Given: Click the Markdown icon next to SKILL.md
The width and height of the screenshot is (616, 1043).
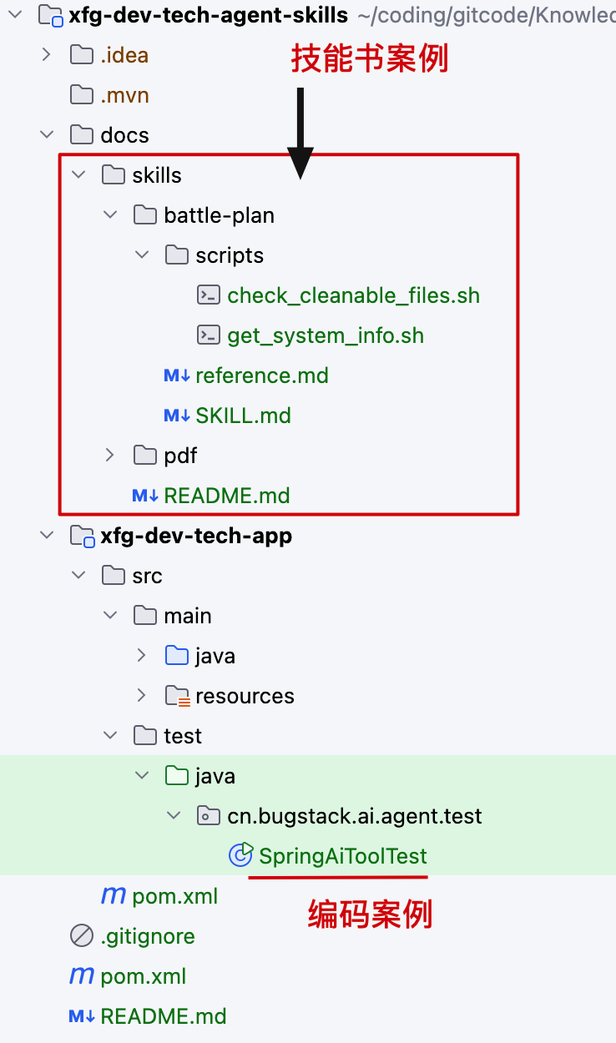Looking at the screenshot, I should (176, 415).
